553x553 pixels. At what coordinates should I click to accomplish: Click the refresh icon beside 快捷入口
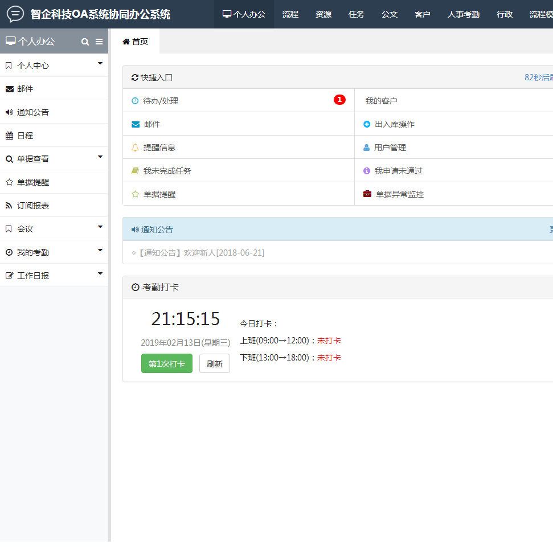[135, 77]
